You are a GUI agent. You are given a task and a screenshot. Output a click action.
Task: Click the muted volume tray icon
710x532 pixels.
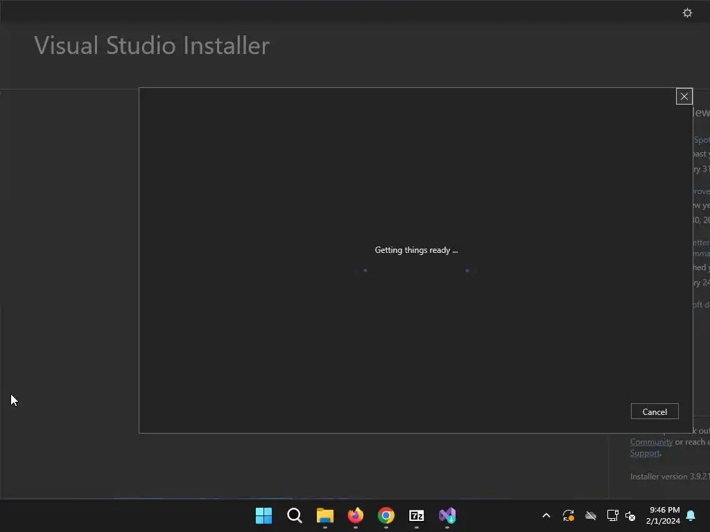tap(630, 515)
